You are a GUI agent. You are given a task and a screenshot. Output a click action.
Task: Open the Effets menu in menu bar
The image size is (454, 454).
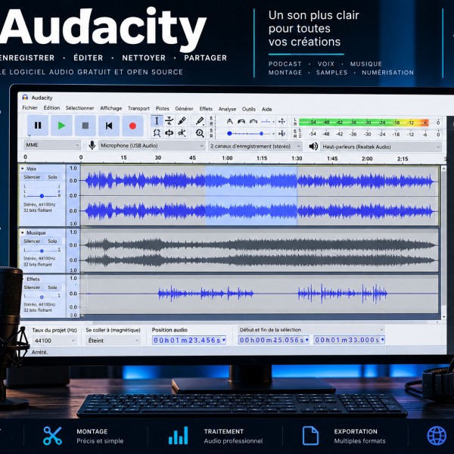click(206, 108)
